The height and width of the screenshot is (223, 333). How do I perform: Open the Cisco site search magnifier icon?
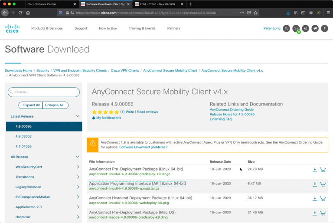286,28
